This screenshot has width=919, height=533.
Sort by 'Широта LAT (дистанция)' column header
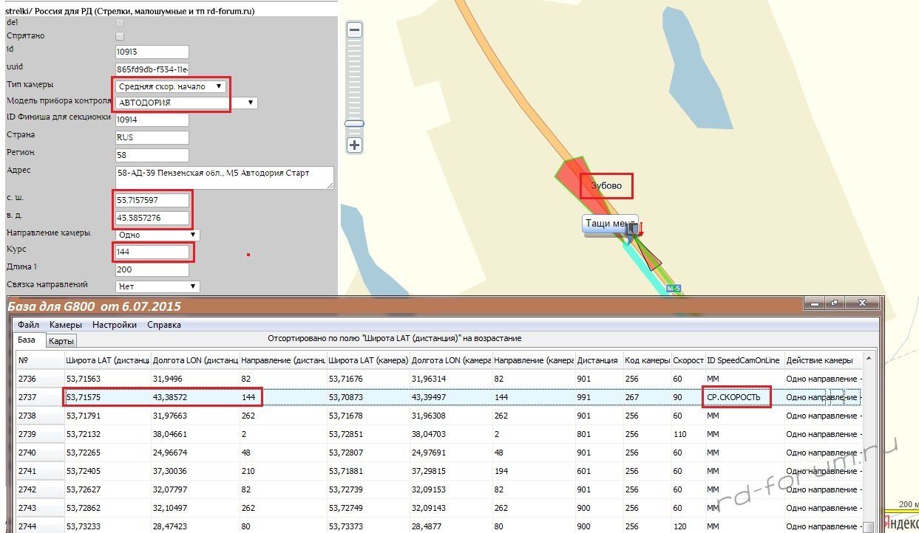point(107,360)
